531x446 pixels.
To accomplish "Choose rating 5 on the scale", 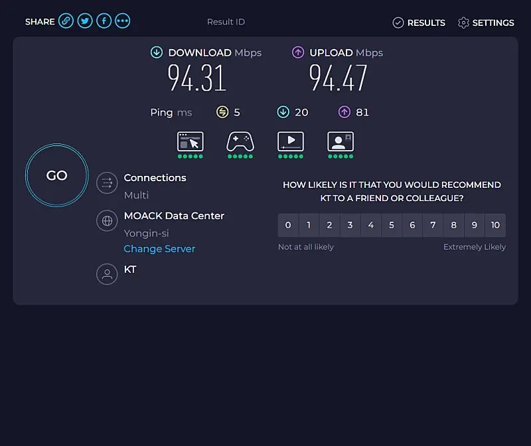I will [392, 226].
